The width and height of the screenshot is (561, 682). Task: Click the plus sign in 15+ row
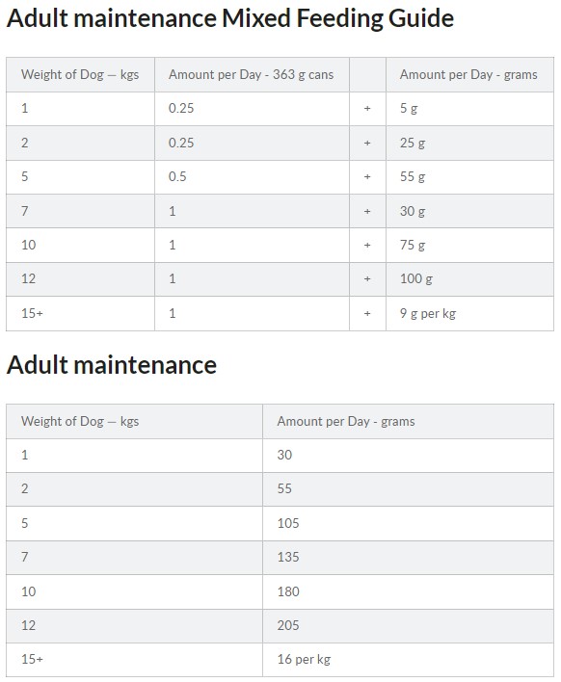point(367,314)
